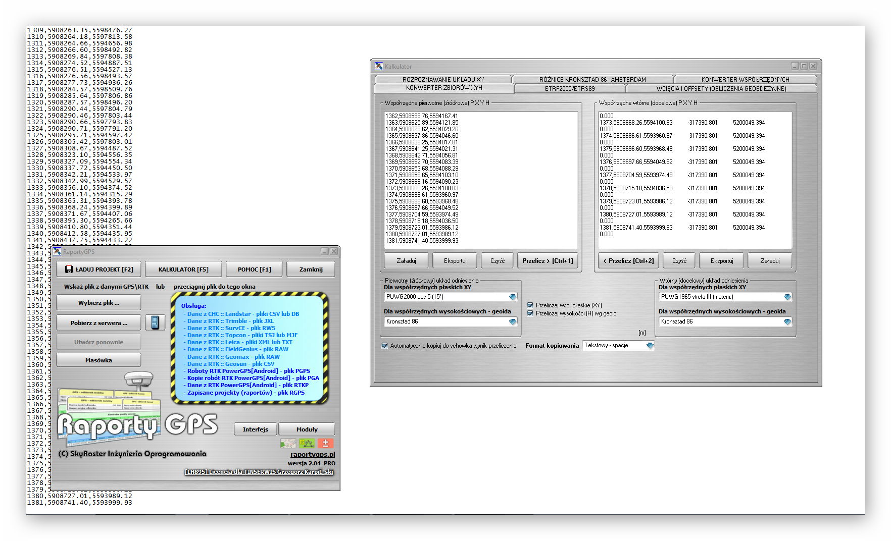Click the server device icon button
This screenshot has height=541, width=891.
155,322
